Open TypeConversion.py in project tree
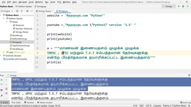 click(x=21, y=45)
